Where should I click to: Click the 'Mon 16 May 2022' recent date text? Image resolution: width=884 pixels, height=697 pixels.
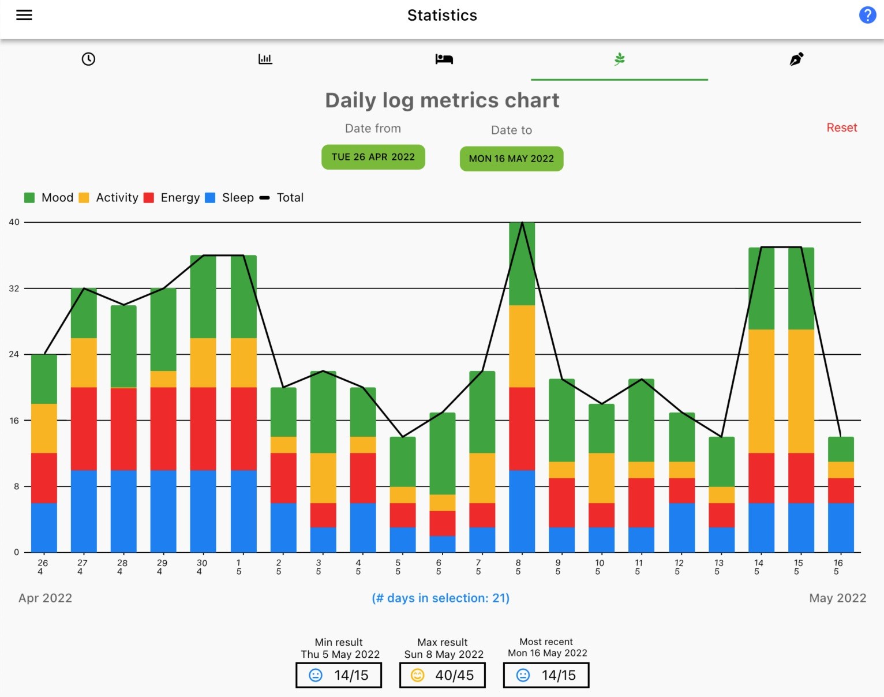[548, 653]
